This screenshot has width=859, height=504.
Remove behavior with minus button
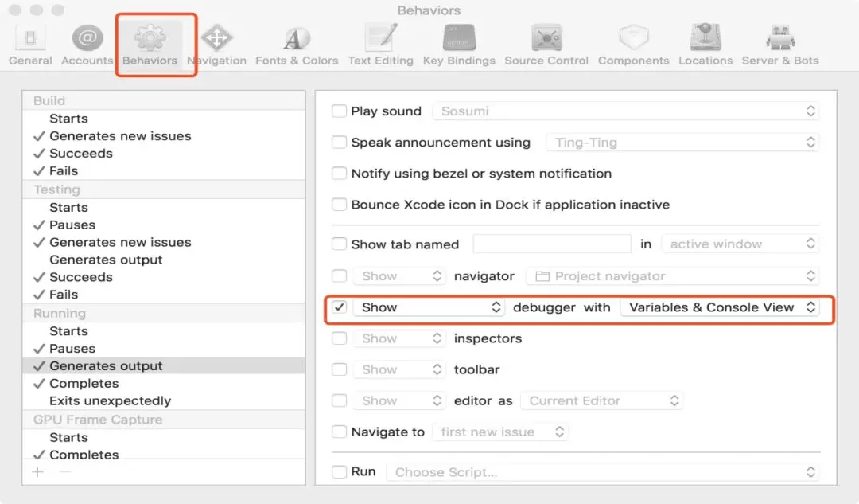[x=64, y=472]
